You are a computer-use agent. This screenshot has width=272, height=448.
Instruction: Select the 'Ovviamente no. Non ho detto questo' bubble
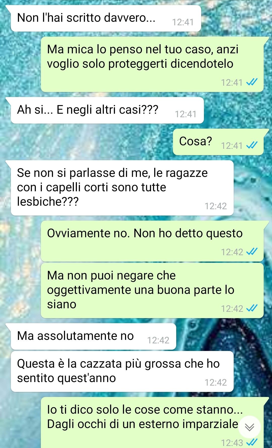[x=152, y=241]
